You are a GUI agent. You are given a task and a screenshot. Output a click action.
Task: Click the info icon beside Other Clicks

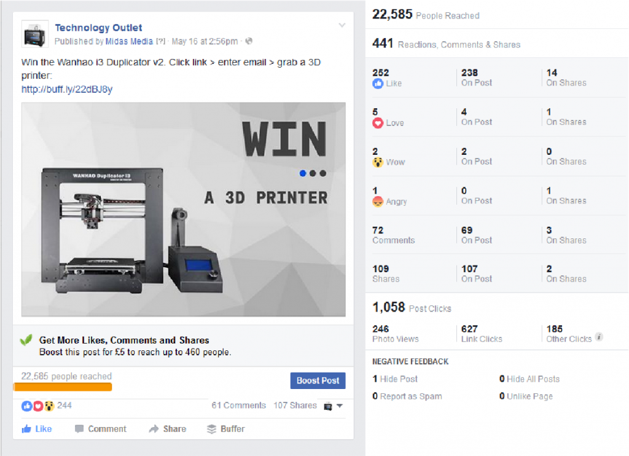(x=598, y=337)
